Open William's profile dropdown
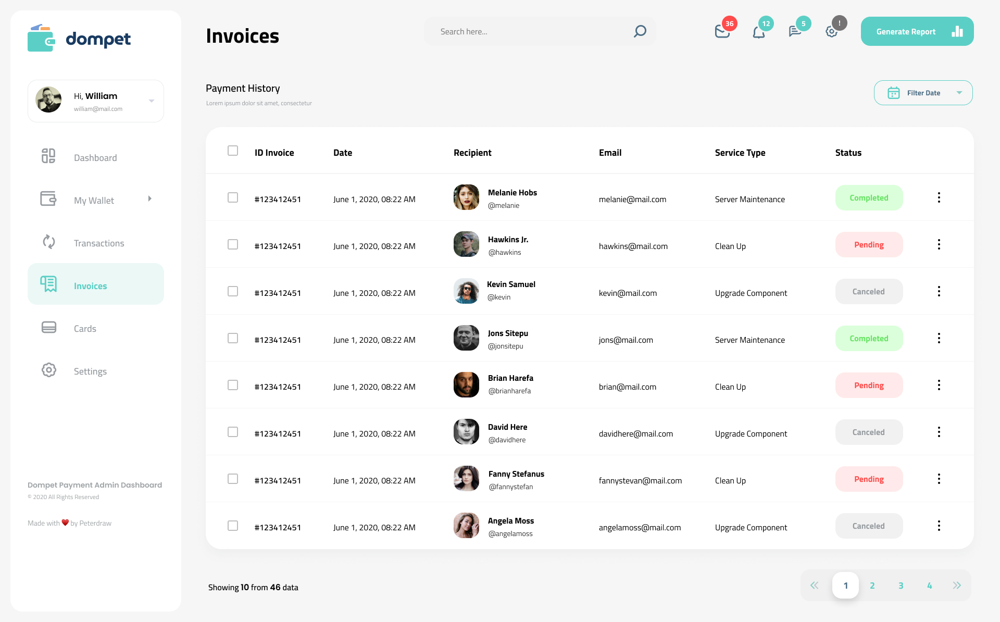 [x=152, y=101]
